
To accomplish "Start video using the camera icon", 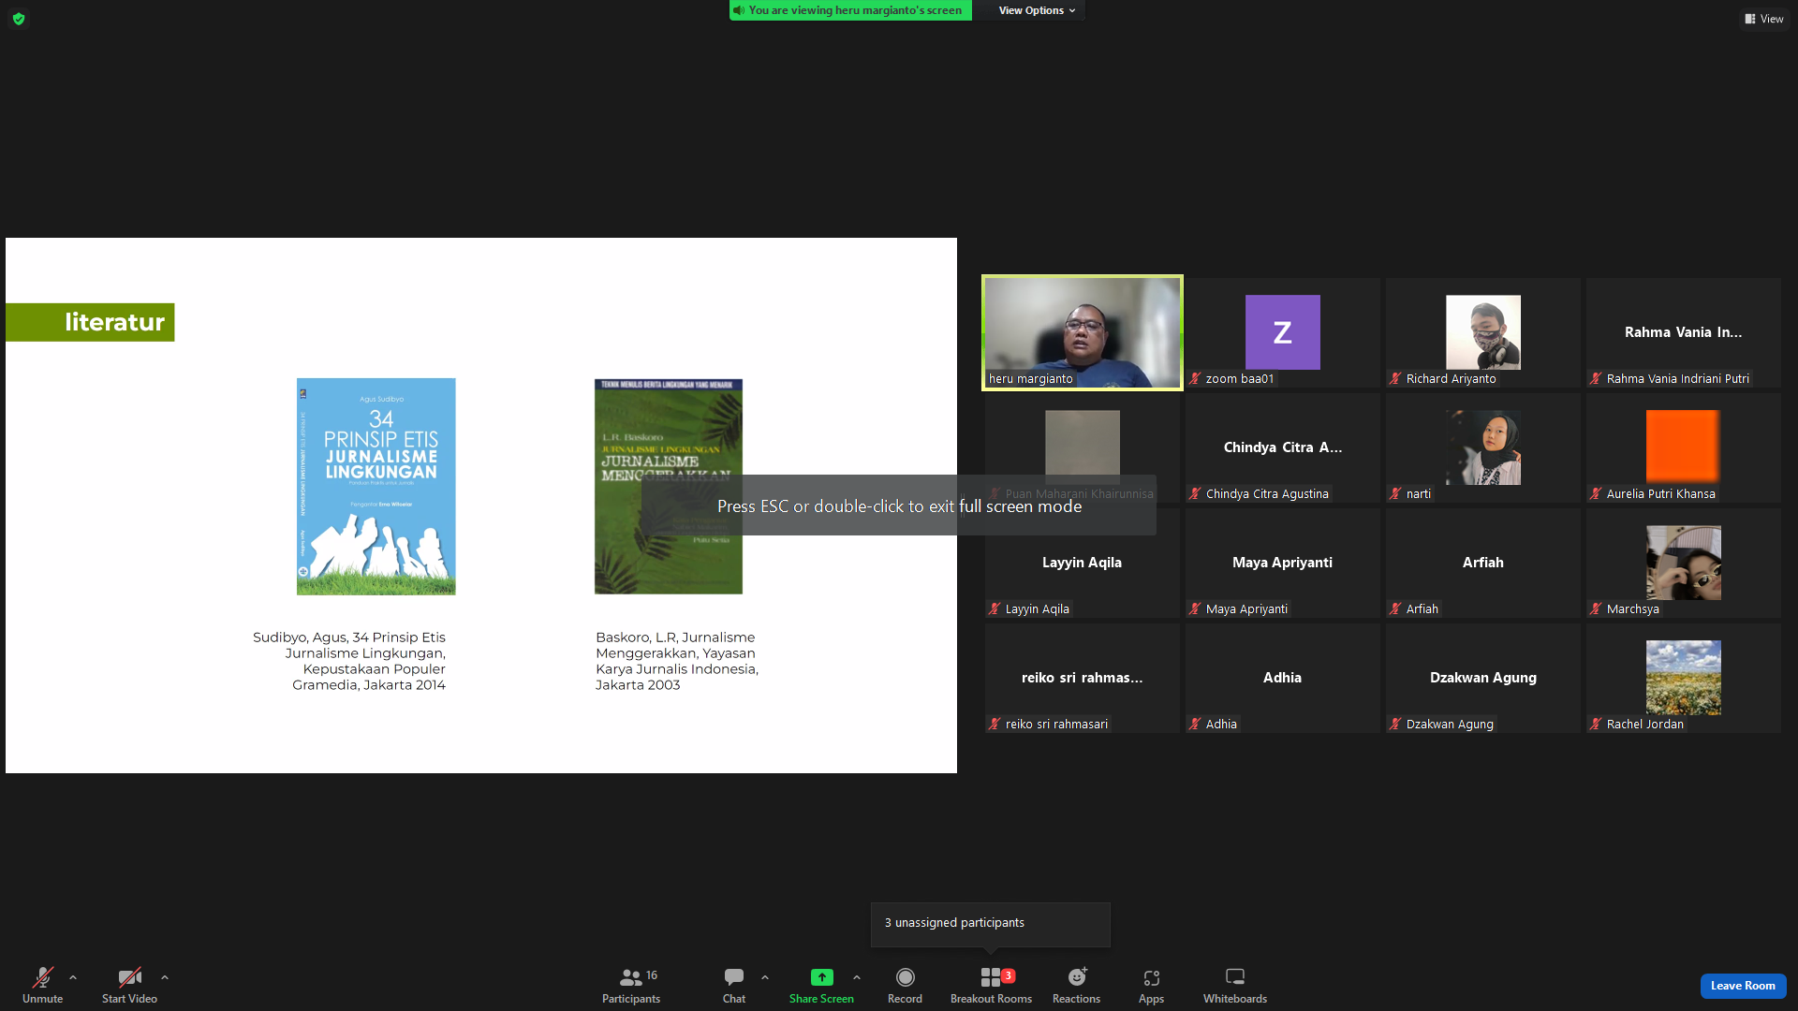I will (129, 977).
